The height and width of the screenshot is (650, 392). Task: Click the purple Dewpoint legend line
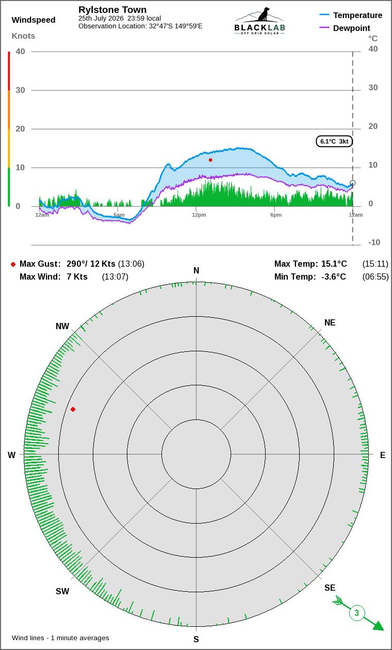[x=324, y=28]
